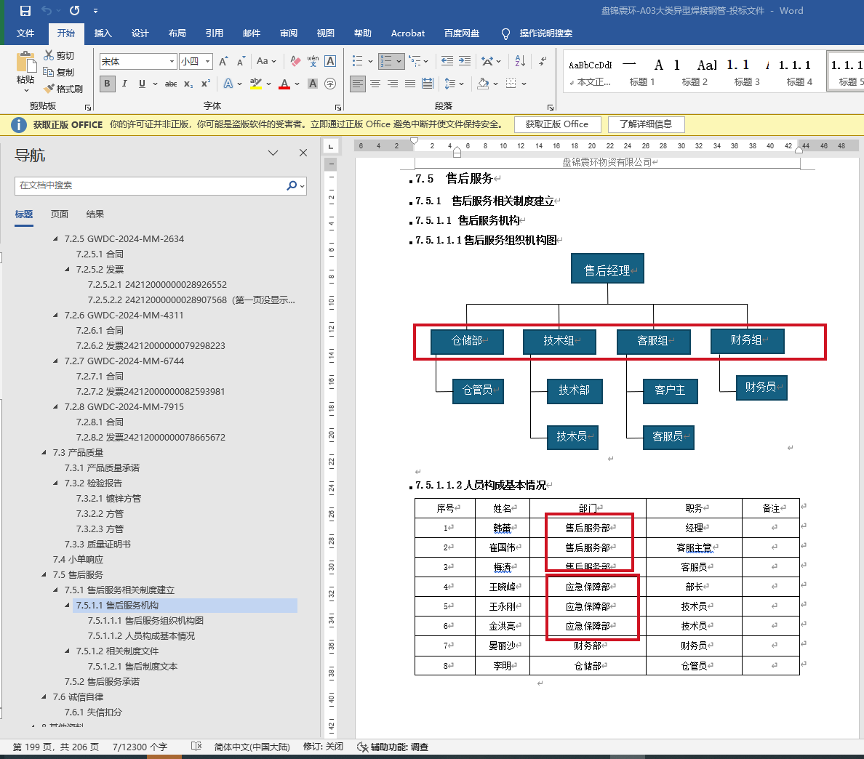Open line spacing dropdown

[x=455, y=84]
